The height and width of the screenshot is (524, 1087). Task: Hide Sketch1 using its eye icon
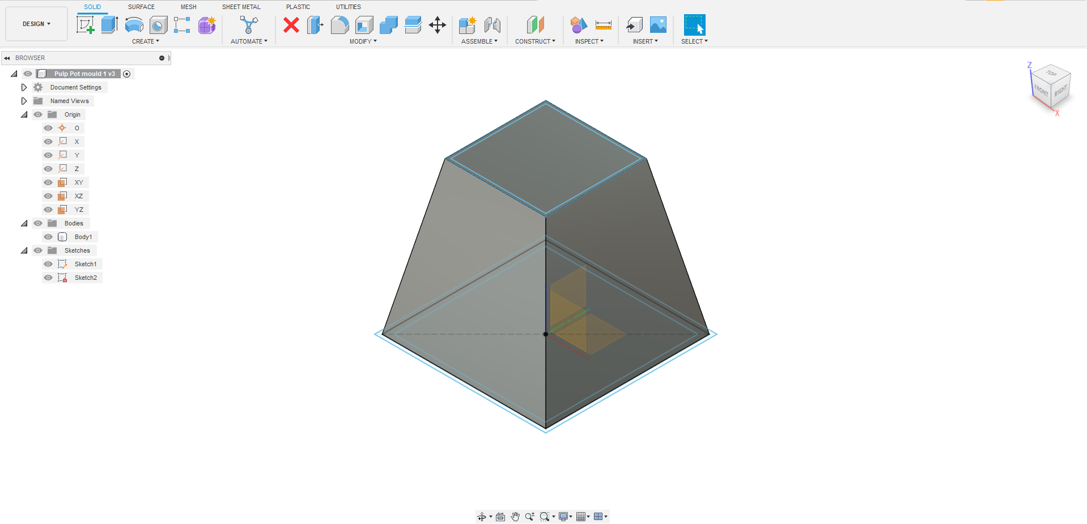tap(48, 264)
